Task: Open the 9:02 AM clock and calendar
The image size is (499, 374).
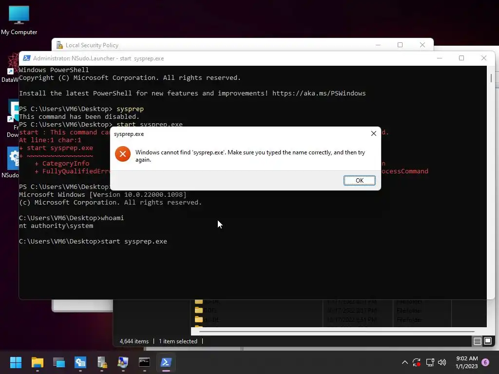Action: [466, 362]
